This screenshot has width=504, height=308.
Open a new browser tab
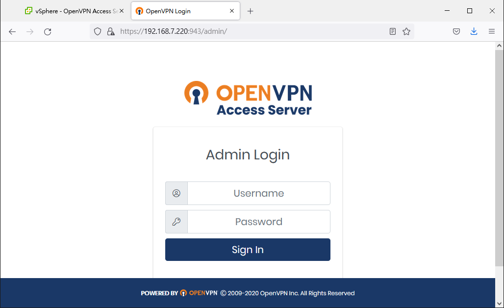(x=251, y=11)
